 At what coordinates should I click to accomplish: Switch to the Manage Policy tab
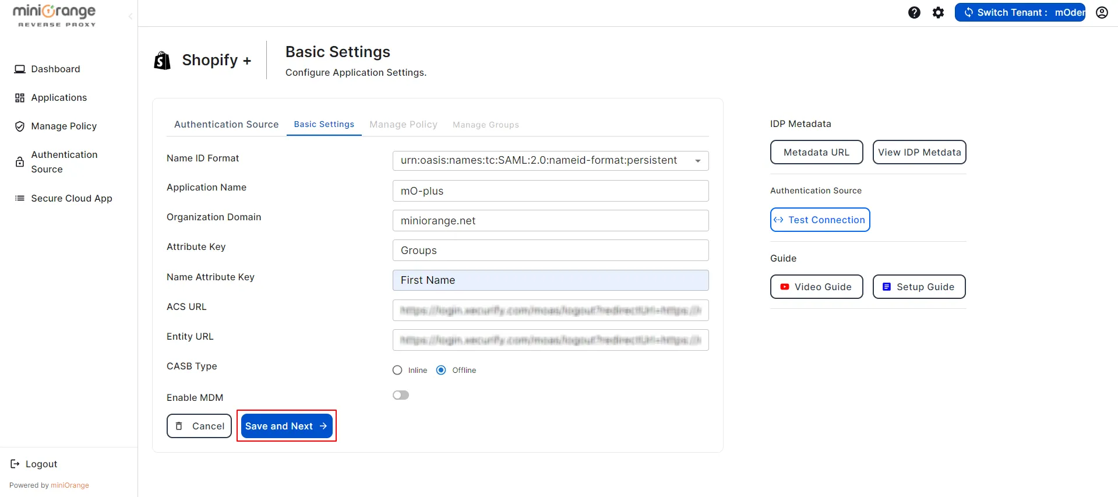[403, 124]
